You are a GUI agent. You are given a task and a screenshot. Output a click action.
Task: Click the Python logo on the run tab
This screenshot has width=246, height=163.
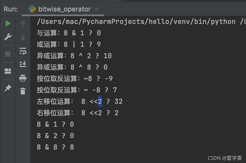click(32, 9)
